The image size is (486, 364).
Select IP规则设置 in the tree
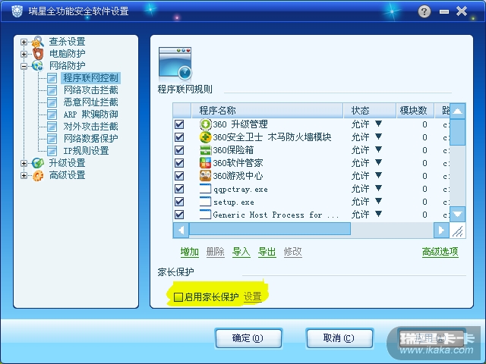pyautogui.click(x=86, y=151)
